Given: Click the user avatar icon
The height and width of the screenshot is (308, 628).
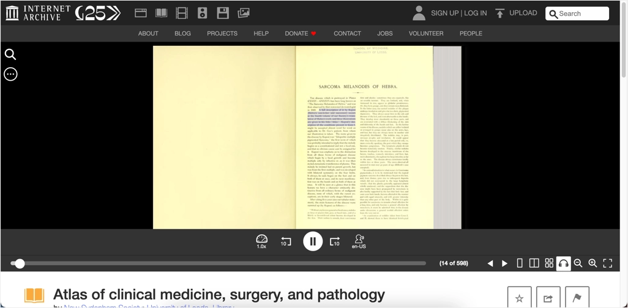Looking at the screenshot, I should 419,13.
